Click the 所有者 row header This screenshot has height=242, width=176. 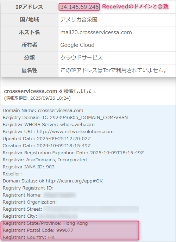point(29,45)
